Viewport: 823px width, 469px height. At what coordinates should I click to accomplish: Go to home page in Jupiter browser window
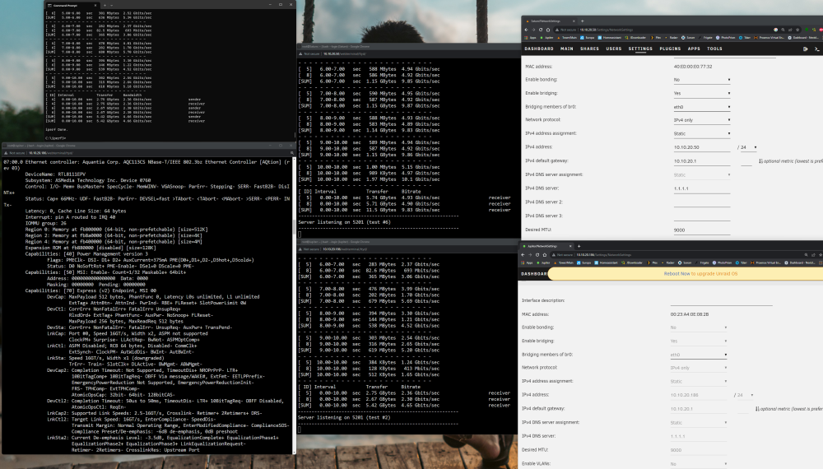(544, 255)
